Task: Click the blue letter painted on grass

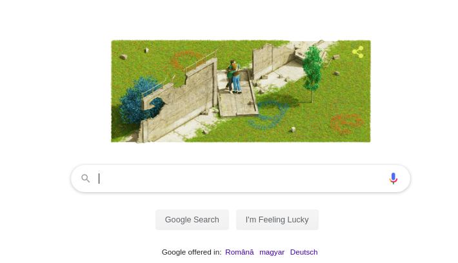Action: [269, 115]
